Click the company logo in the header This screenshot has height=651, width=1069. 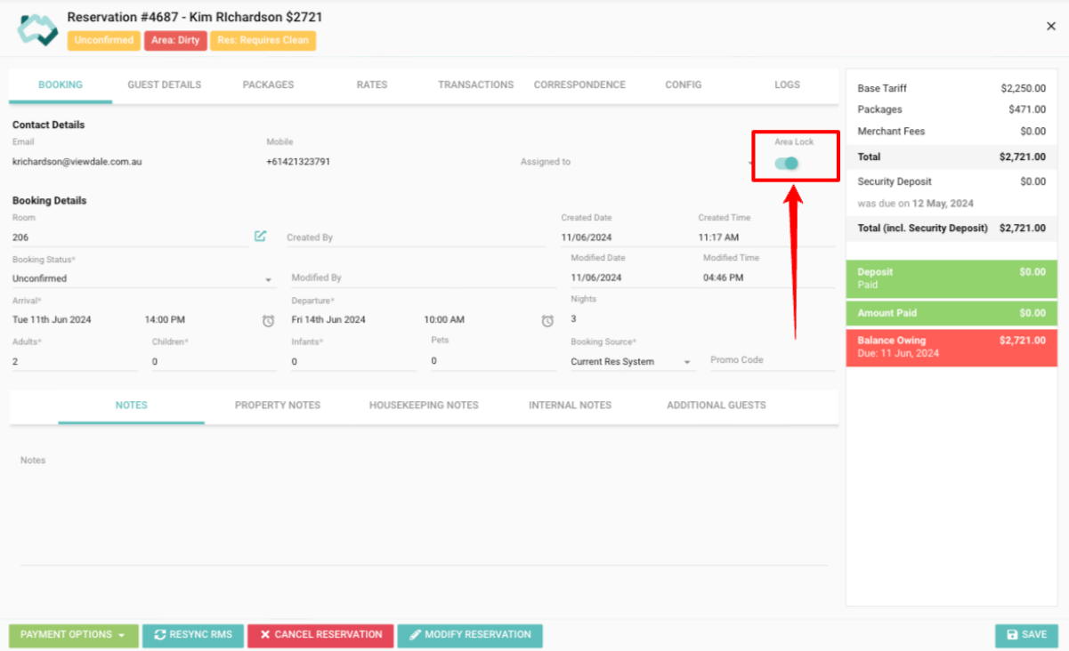37,28
